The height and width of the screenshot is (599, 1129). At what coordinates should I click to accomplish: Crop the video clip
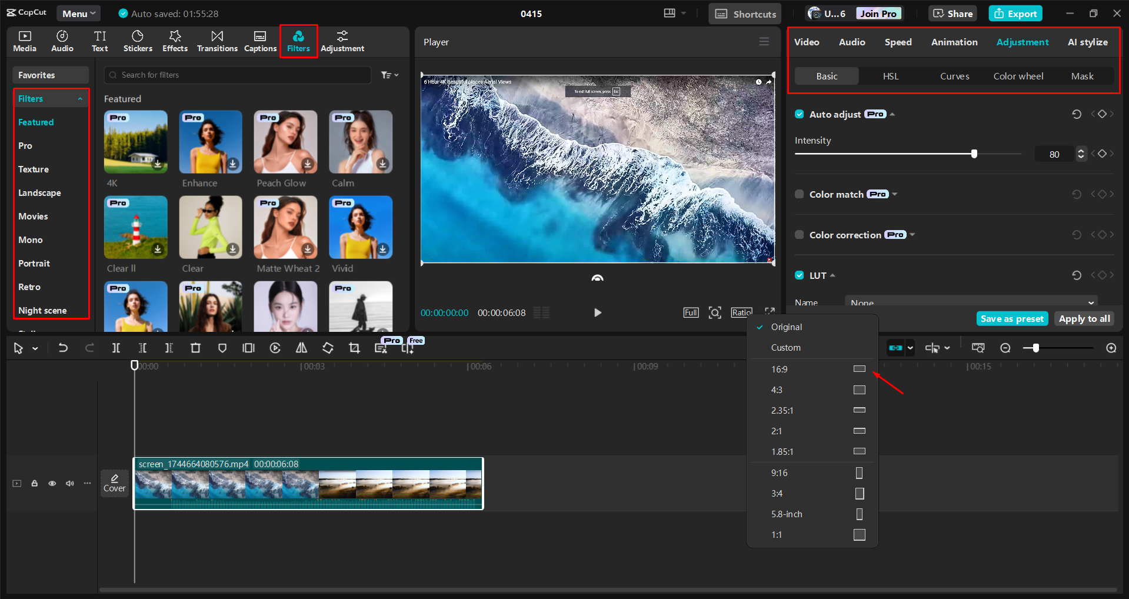[354, 347]
